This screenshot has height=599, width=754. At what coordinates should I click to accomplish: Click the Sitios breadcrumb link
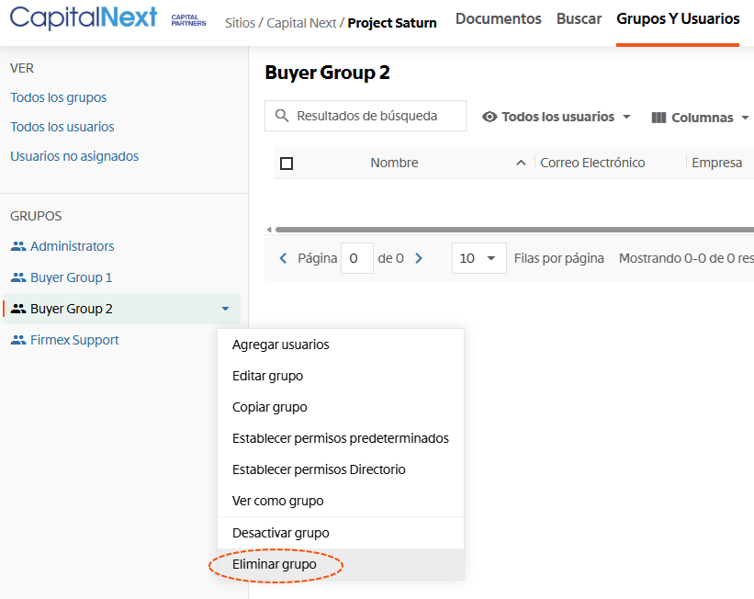click(240, 23)
